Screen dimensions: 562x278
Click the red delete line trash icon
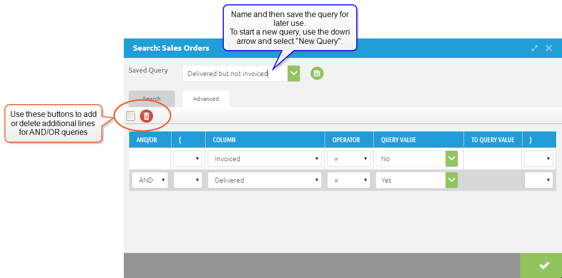pyautogui.click(x=146, y=116)
